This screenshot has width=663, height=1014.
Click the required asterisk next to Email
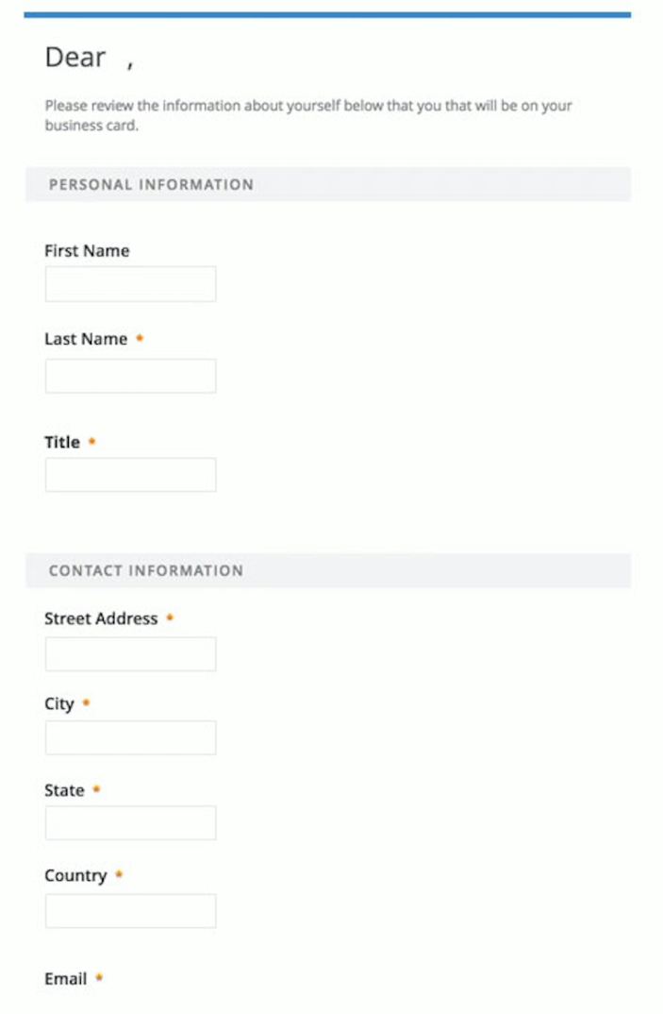[99, 978]
